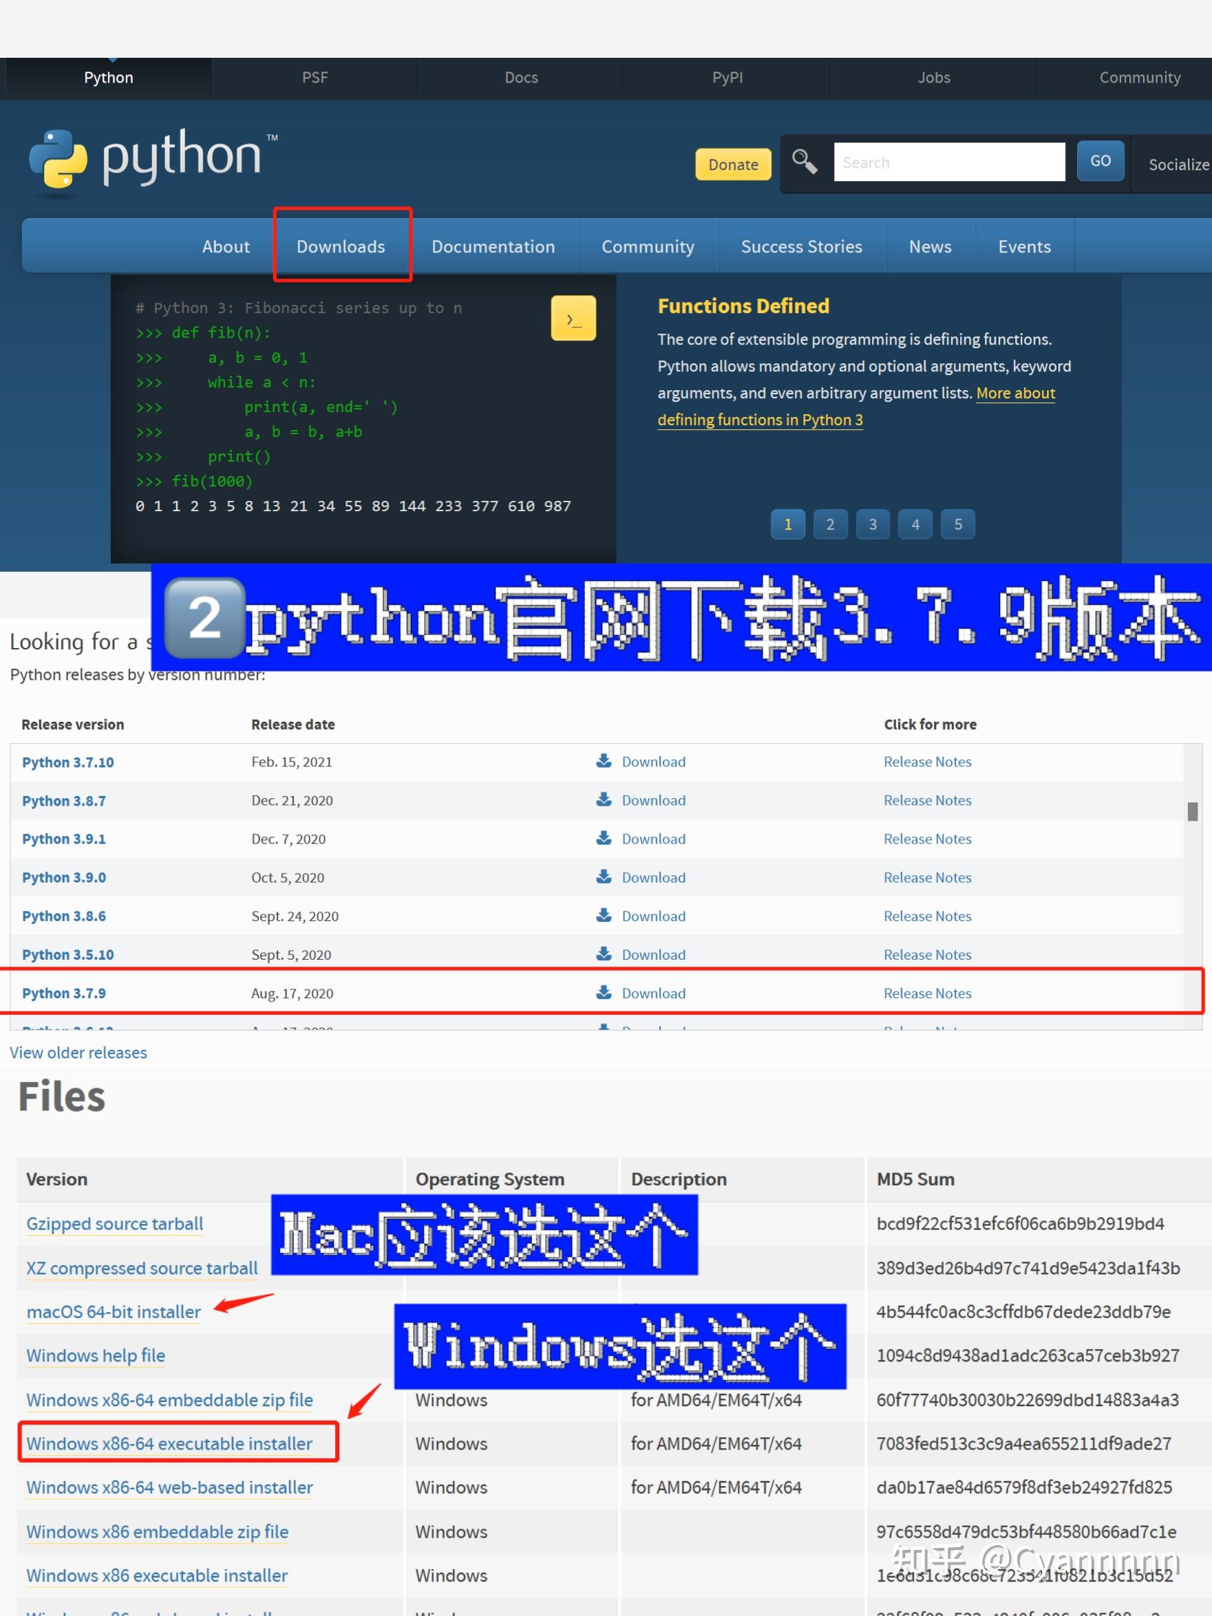Select release date Aug. 17, 2020
The image size is (1212, 1616).
point(293,993)
